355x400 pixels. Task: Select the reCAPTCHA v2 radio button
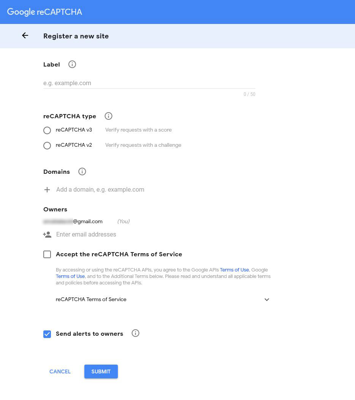tap(47, 146)
